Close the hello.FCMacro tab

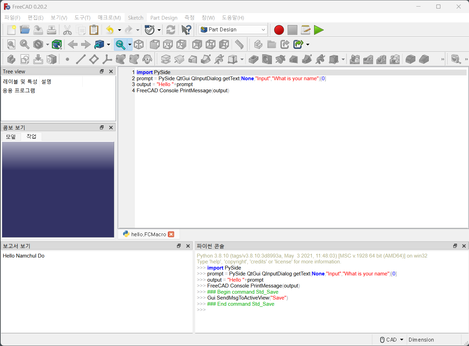(171, 234)
